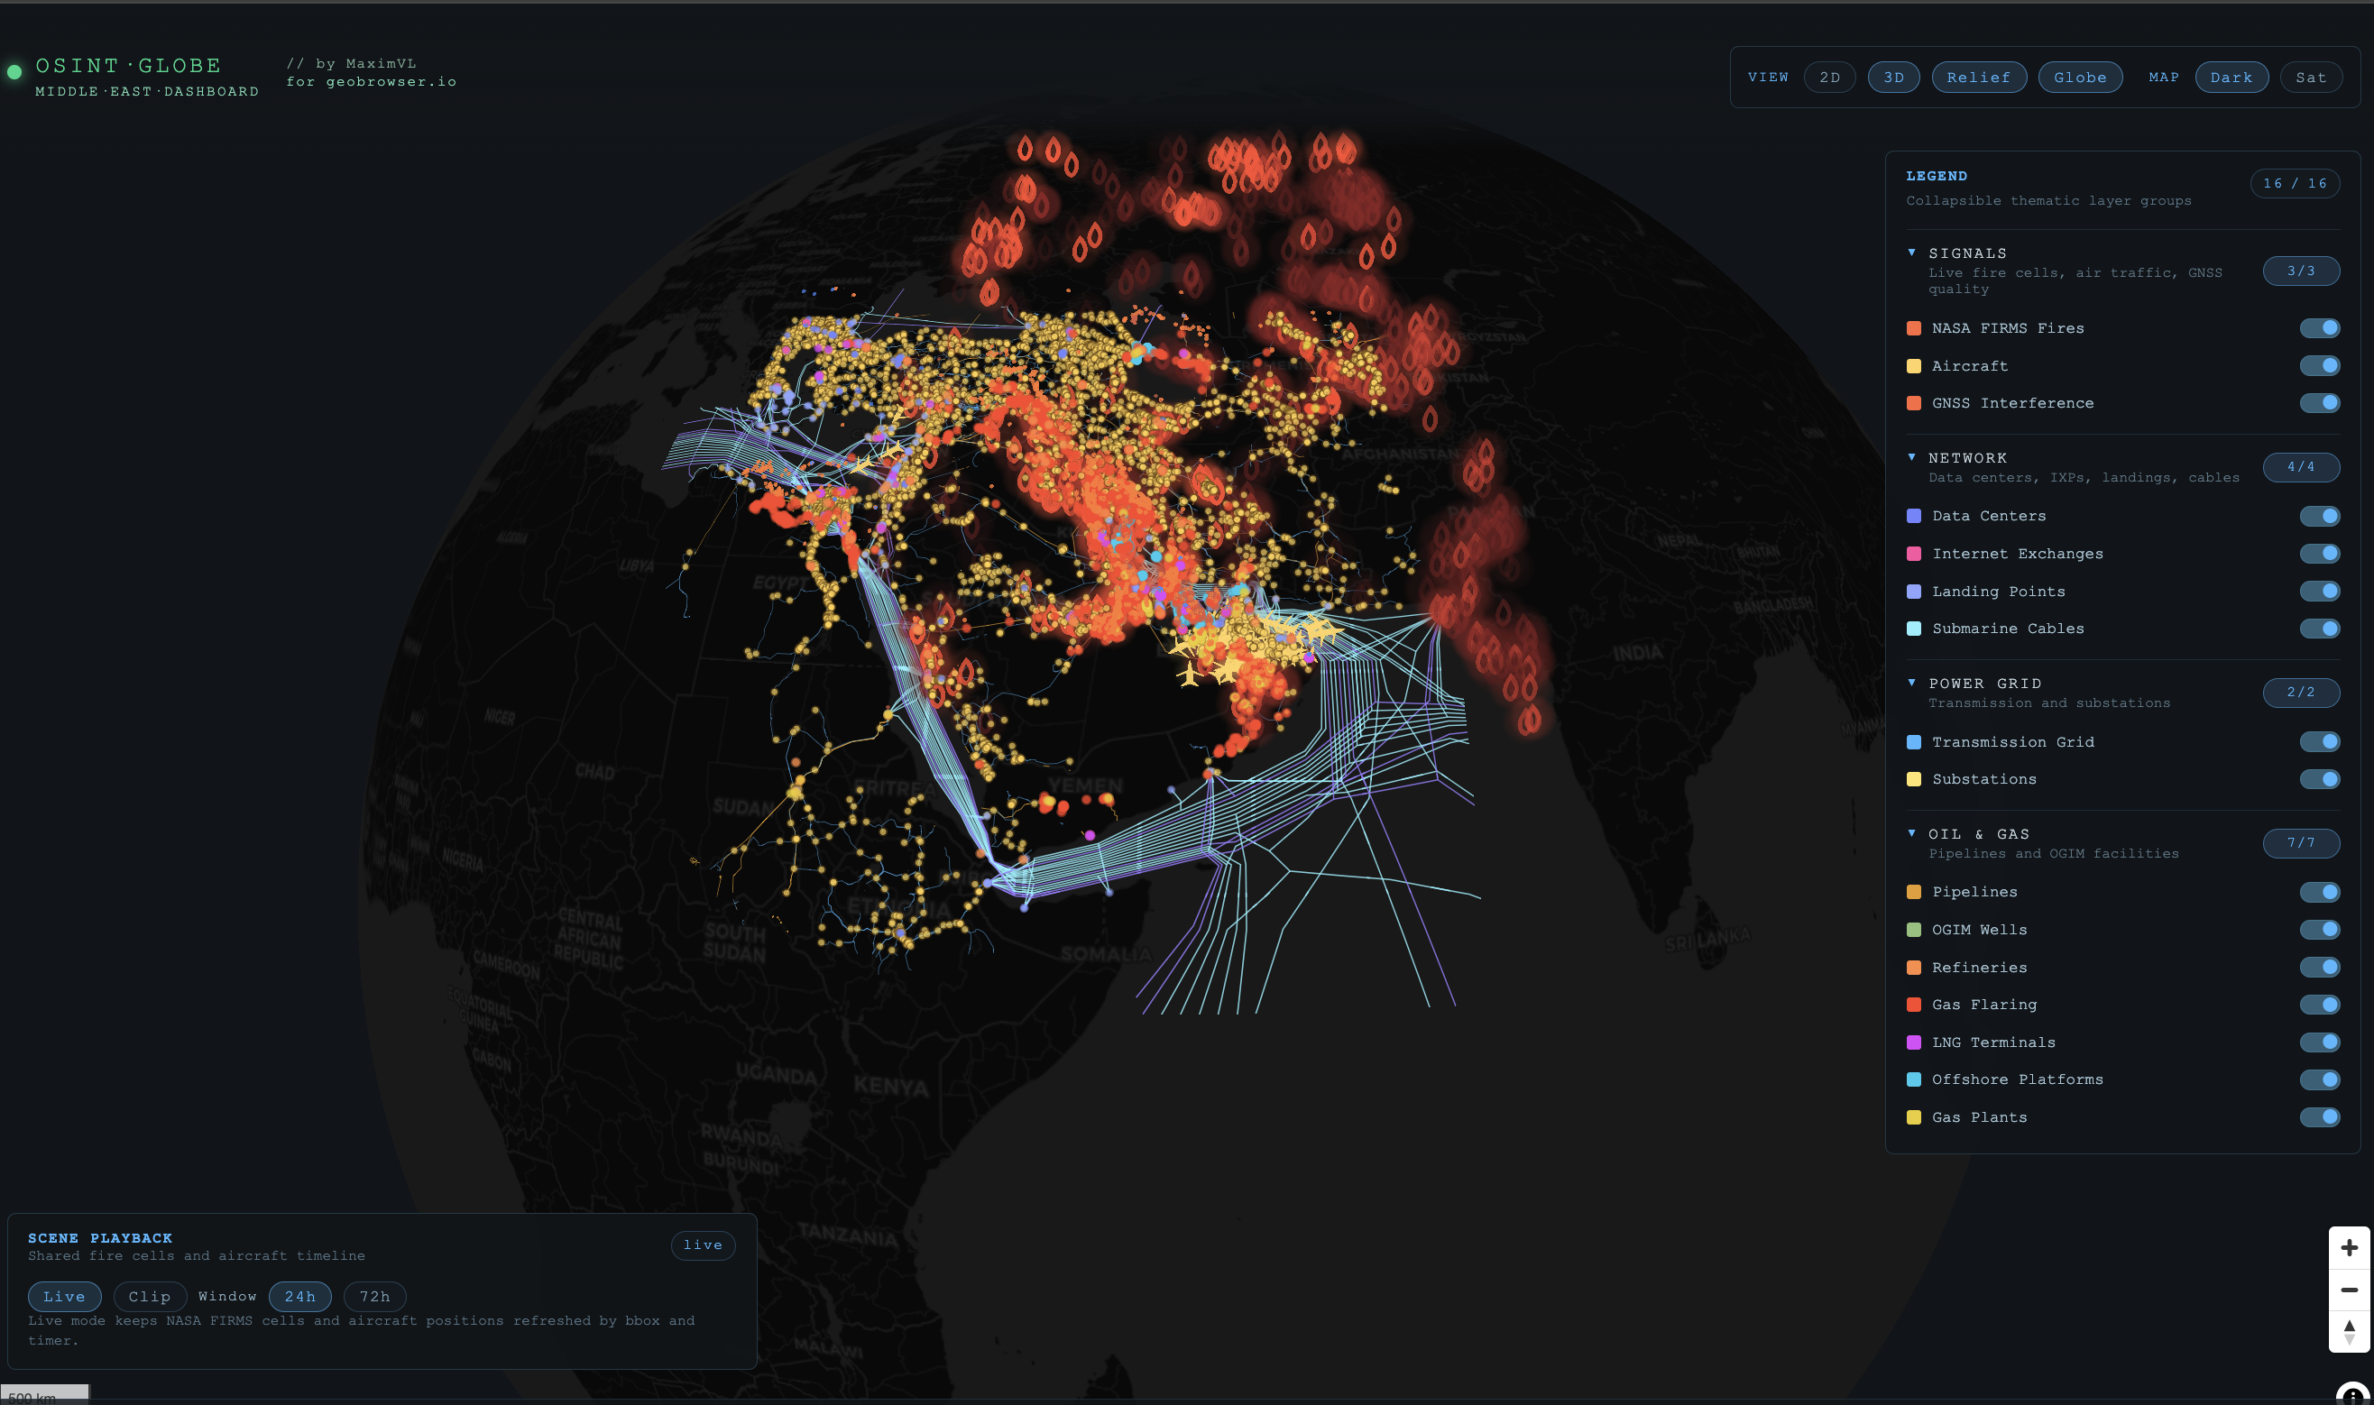
Task: Click the Aircraft yellow color swatch
Action: pyautogui.click(x=1914, y=366)
